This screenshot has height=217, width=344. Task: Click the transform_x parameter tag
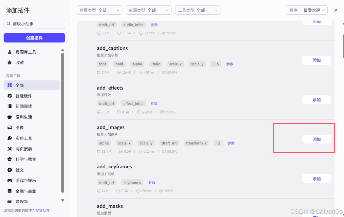(x=196, y=143)
